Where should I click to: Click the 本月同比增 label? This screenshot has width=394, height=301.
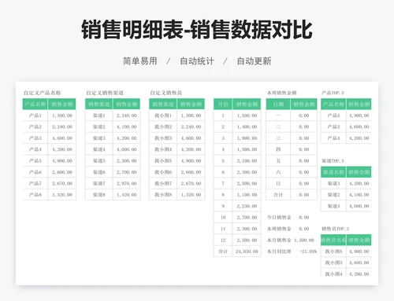tap(279, 251)
